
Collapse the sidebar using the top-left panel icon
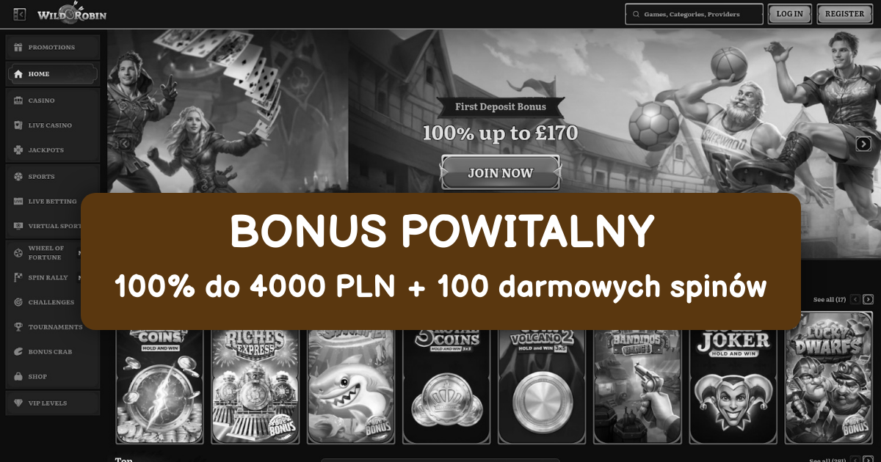20,14
